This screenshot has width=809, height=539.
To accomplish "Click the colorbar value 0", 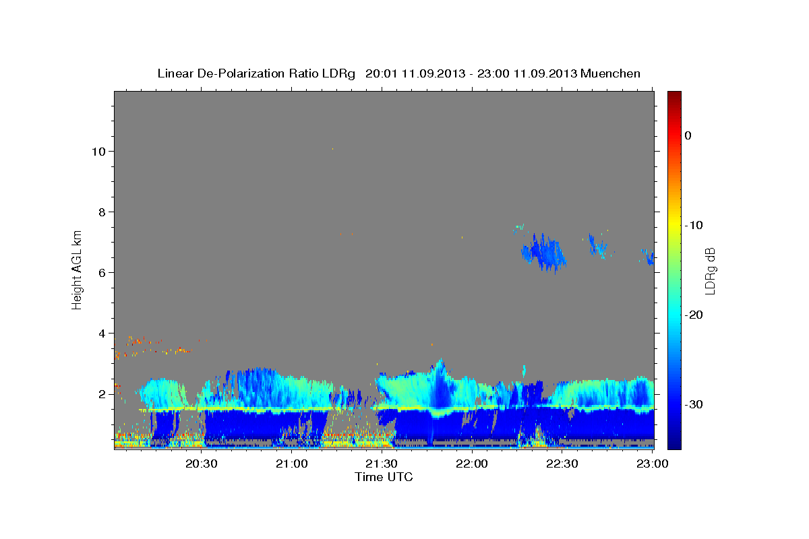I will [x=688, y=135].
